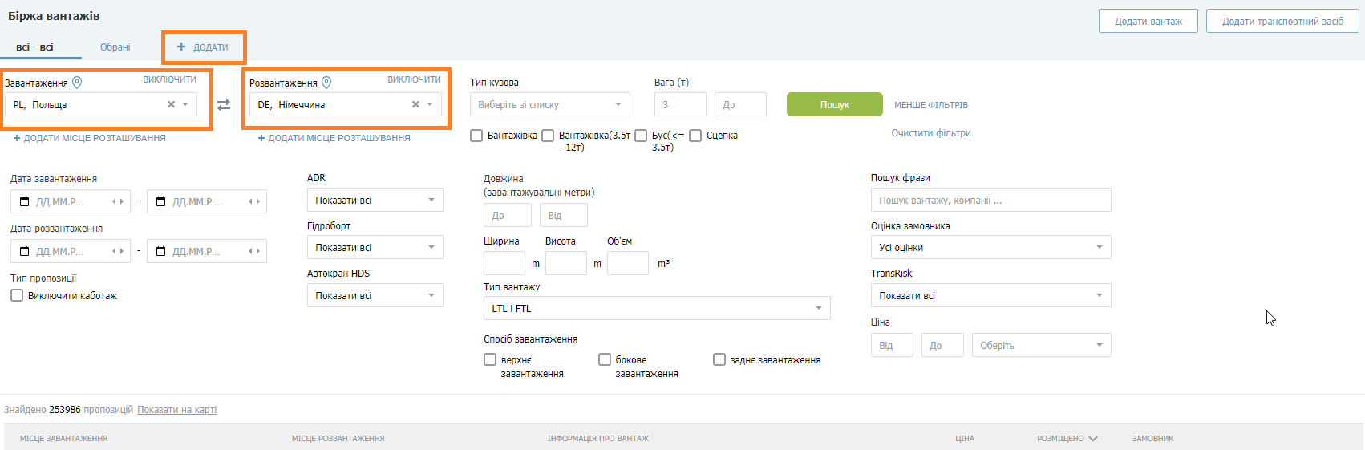Click Додати вантаж button
The height and width of the screenshot is (450, 1365).
tap(1148, 21)
